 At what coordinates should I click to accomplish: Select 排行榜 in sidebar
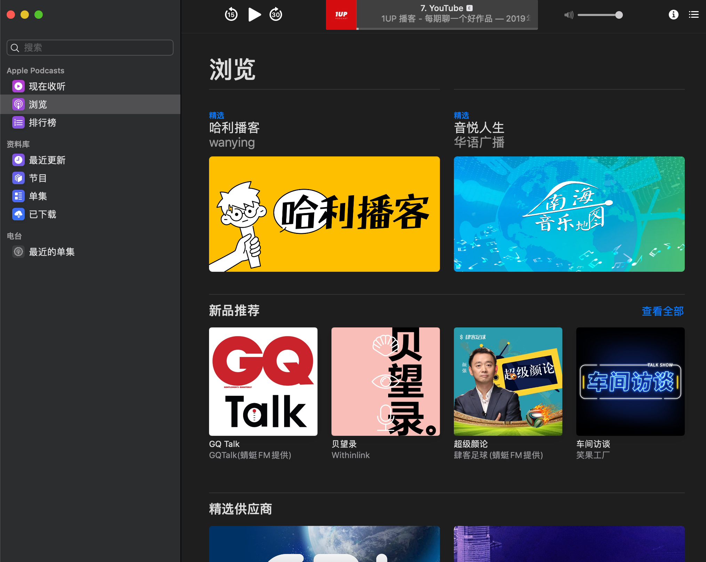[x=42, y=122]
